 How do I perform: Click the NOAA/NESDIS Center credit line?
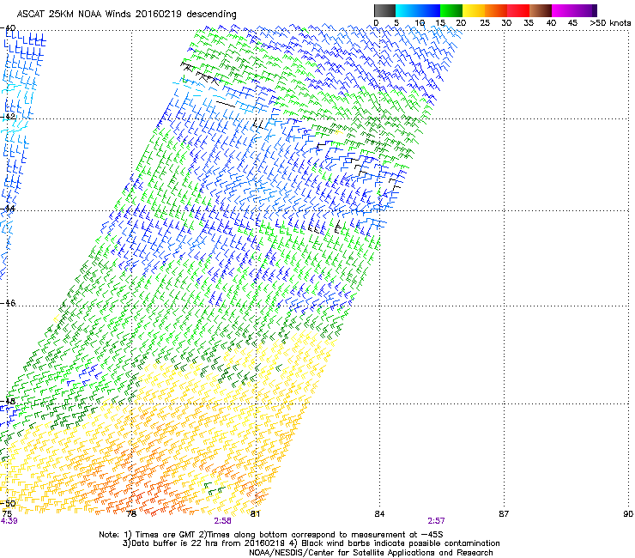371,553
